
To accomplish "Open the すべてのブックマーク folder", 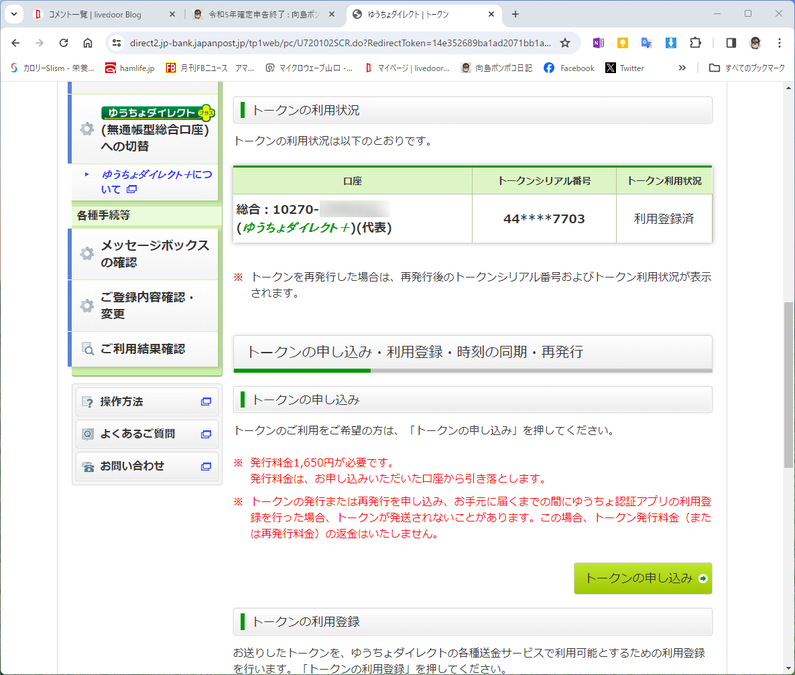I will pyautogui.click(x=747, y=68).
